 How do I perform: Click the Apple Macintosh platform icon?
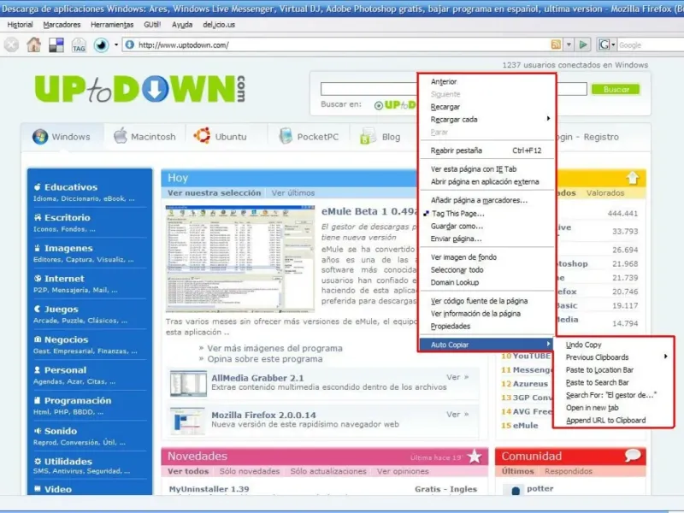click(120, 136)
